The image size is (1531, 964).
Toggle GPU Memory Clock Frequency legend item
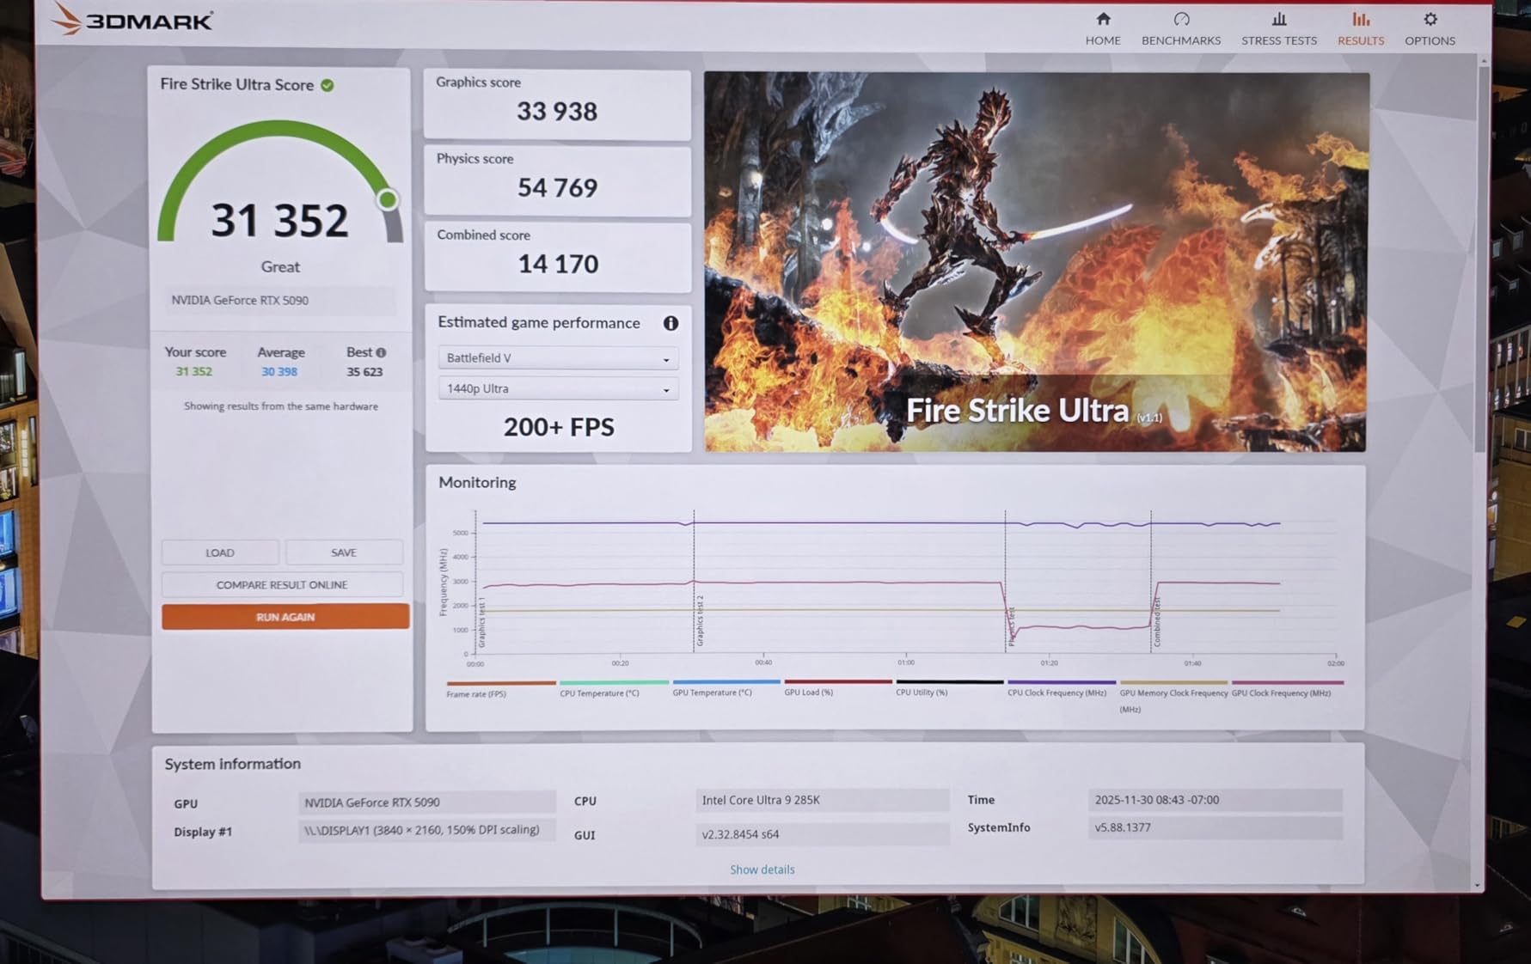coord(1173,697)
